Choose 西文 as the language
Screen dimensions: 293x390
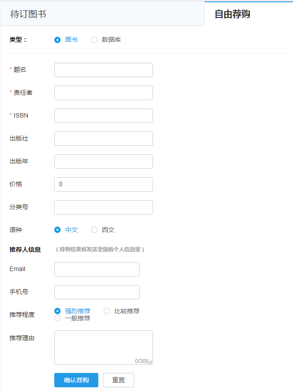94,229
